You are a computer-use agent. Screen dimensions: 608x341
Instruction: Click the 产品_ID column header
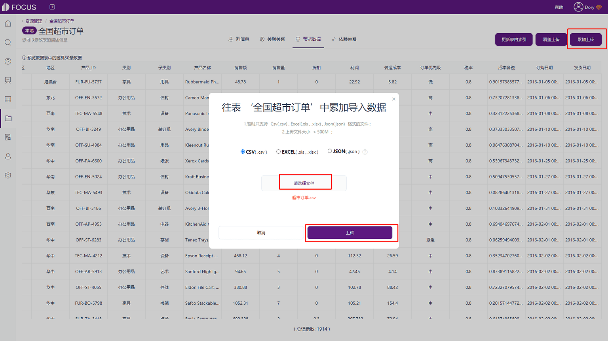pos(89,68)
